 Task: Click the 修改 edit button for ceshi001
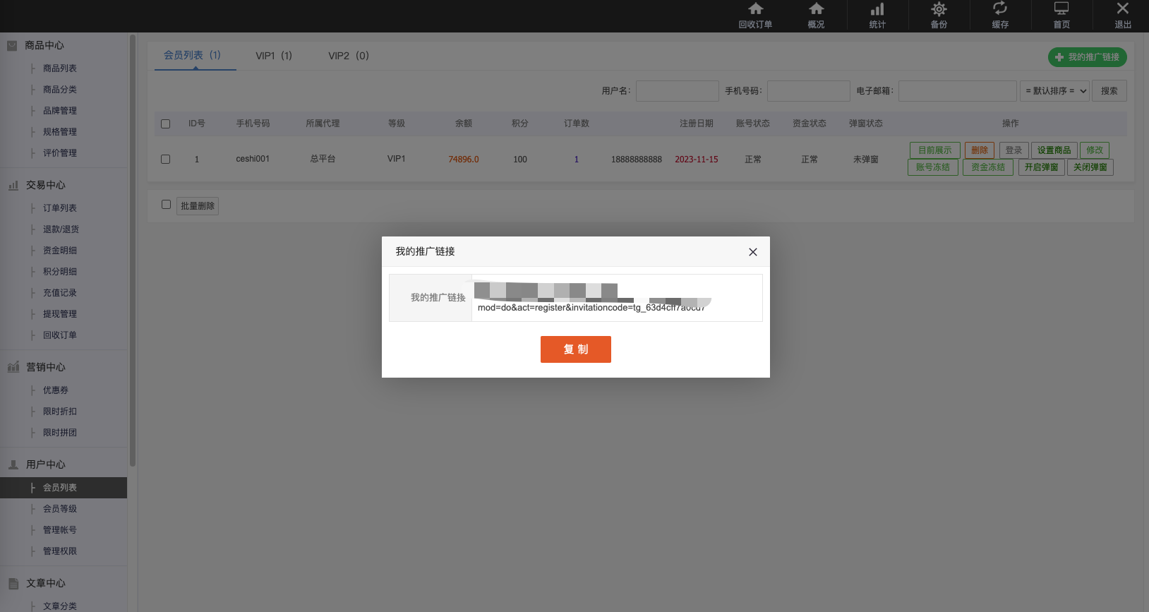pos(1095,150)
